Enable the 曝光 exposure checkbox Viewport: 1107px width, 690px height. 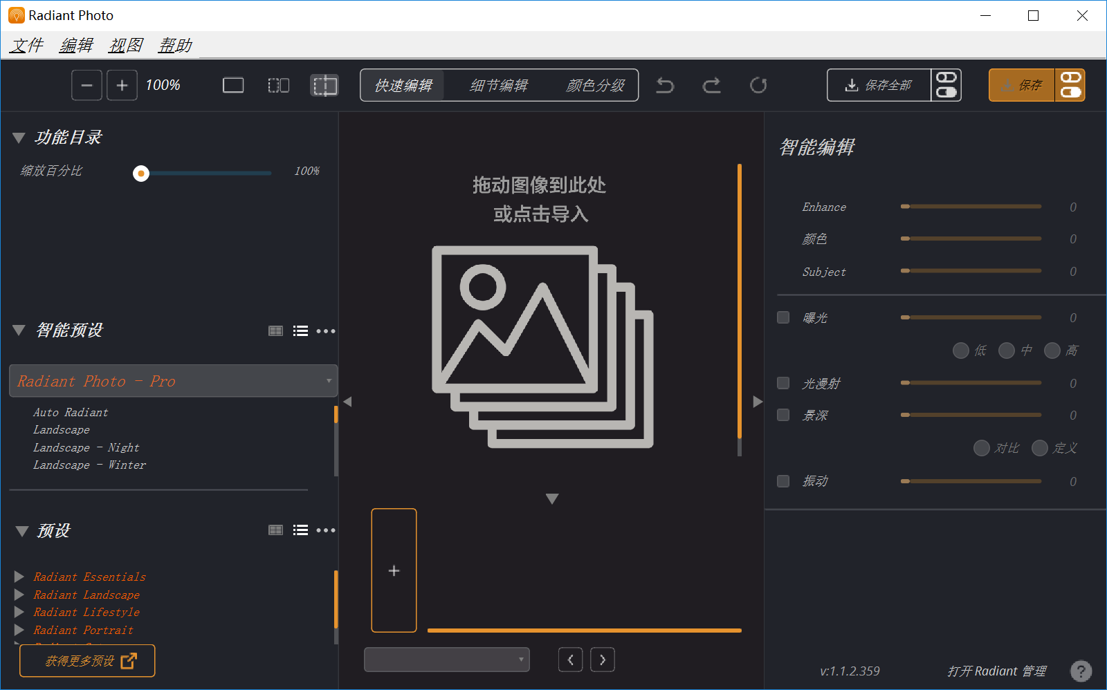pyautogui.click(x=783, y=317)
